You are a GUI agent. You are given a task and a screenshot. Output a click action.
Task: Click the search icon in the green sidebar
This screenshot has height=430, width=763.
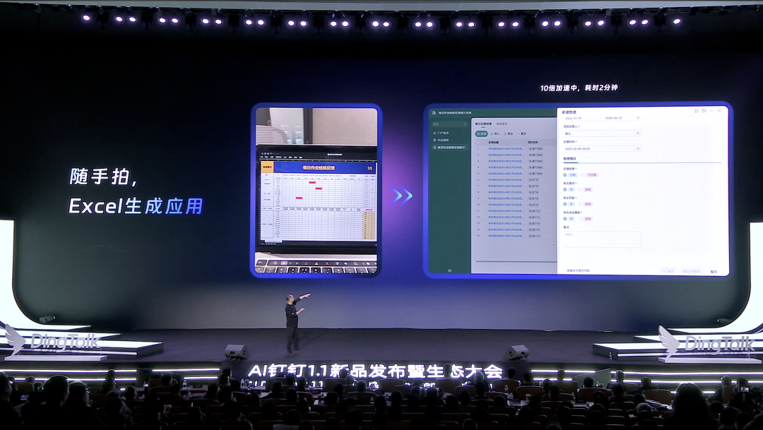pyautogui.click(x=464, y=124)
